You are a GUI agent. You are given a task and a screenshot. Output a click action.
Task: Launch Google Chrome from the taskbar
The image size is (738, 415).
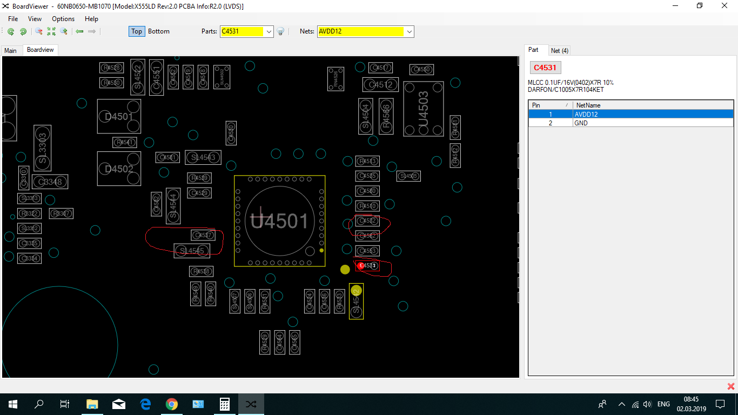(171, 404)
